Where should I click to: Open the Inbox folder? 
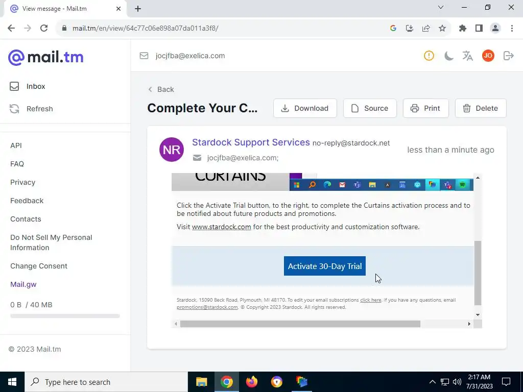[x=28, y=86]
